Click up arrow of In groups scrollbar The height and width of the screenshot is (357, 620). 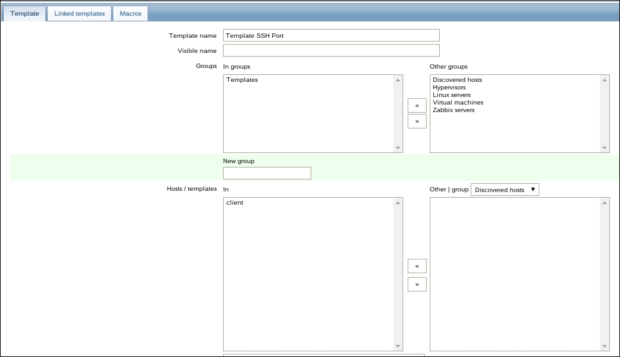pos(398,80)
